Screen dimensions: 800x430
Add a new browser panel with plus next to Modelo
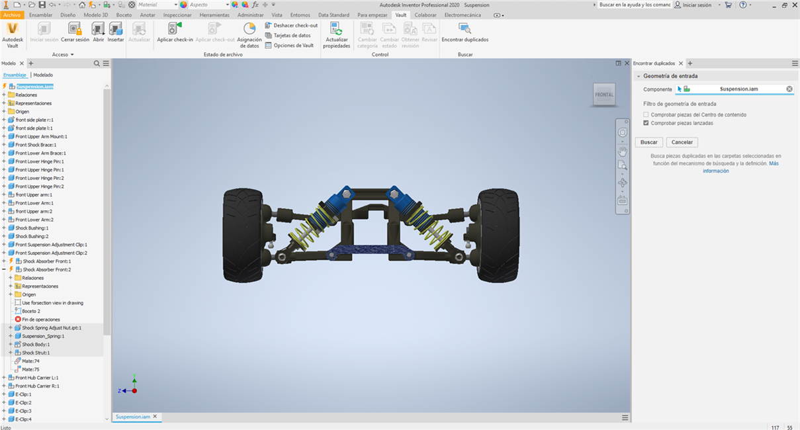(30, 64)
